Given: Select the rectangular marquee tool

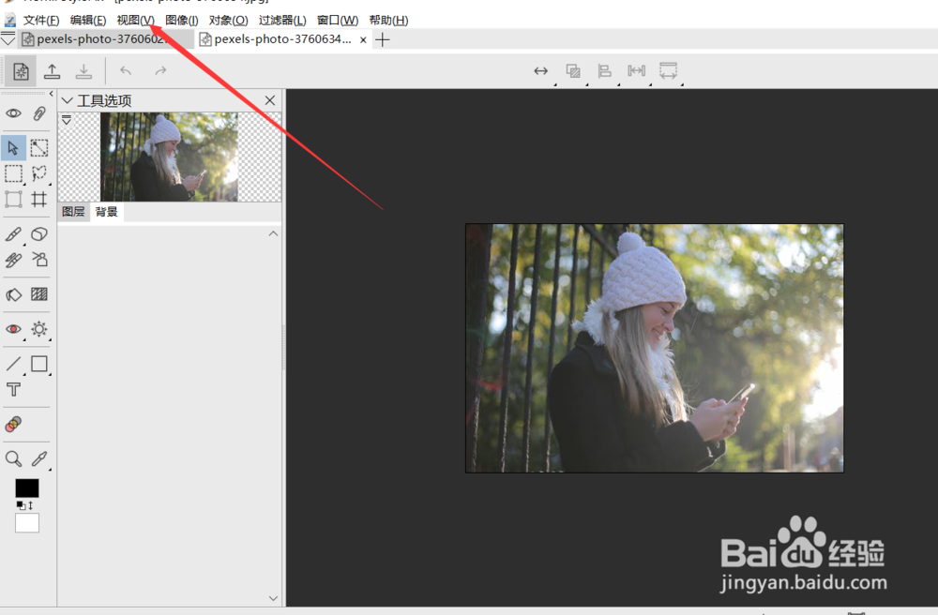Looking at the screenshot, I should [13, 173].
